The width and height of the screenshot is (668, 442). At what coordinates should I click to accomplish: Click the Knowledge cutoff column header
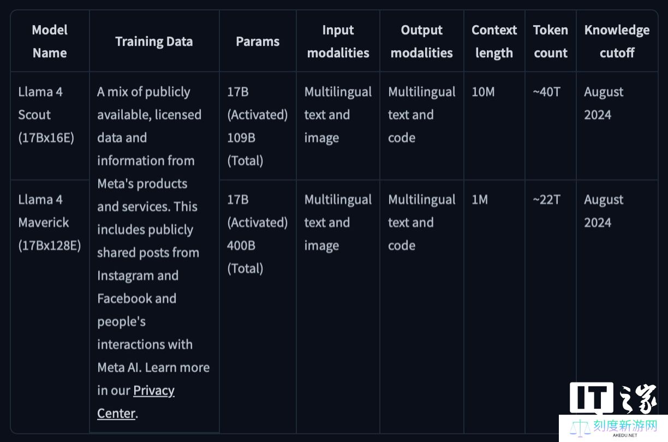click(x=617, y=41)
